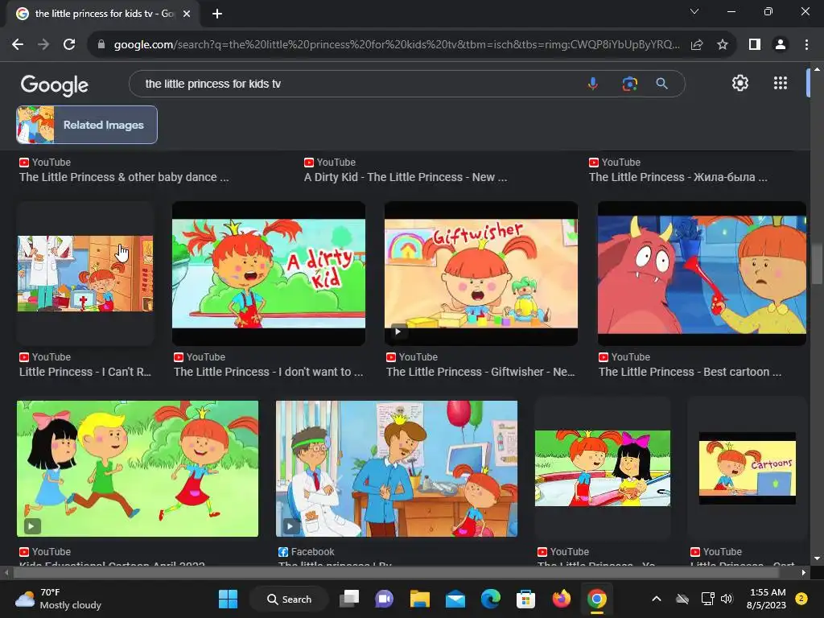The image size is (824, 618).
Task: Click the magnifier search button
Action: [x=661, y=84]
